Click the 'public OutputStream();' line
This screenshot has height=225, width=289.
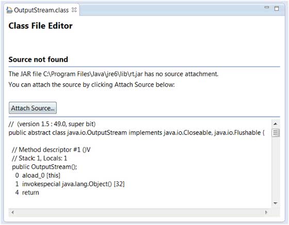44,167
